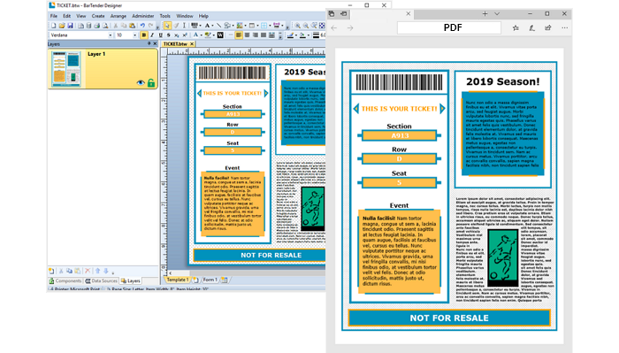Click the Strikethrough formatting icon
This screenshot has height=353, width=619.
169,35
